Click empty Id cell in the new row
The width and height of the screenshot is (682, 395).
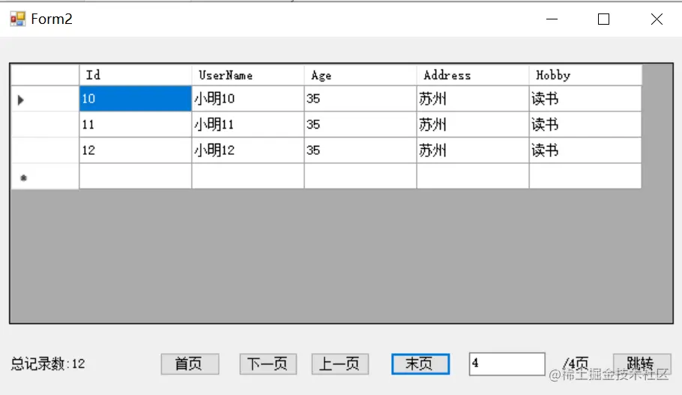click(x=135, y=177)
